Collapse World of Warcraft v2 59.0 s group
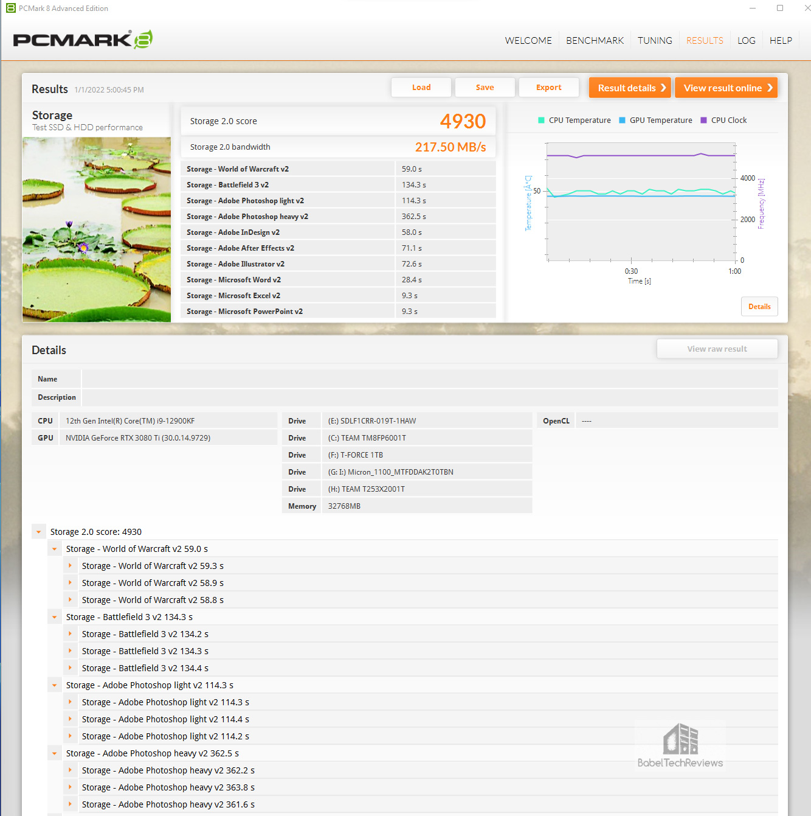The width and height of the screenshot is (811, 816). coord(55,549)
